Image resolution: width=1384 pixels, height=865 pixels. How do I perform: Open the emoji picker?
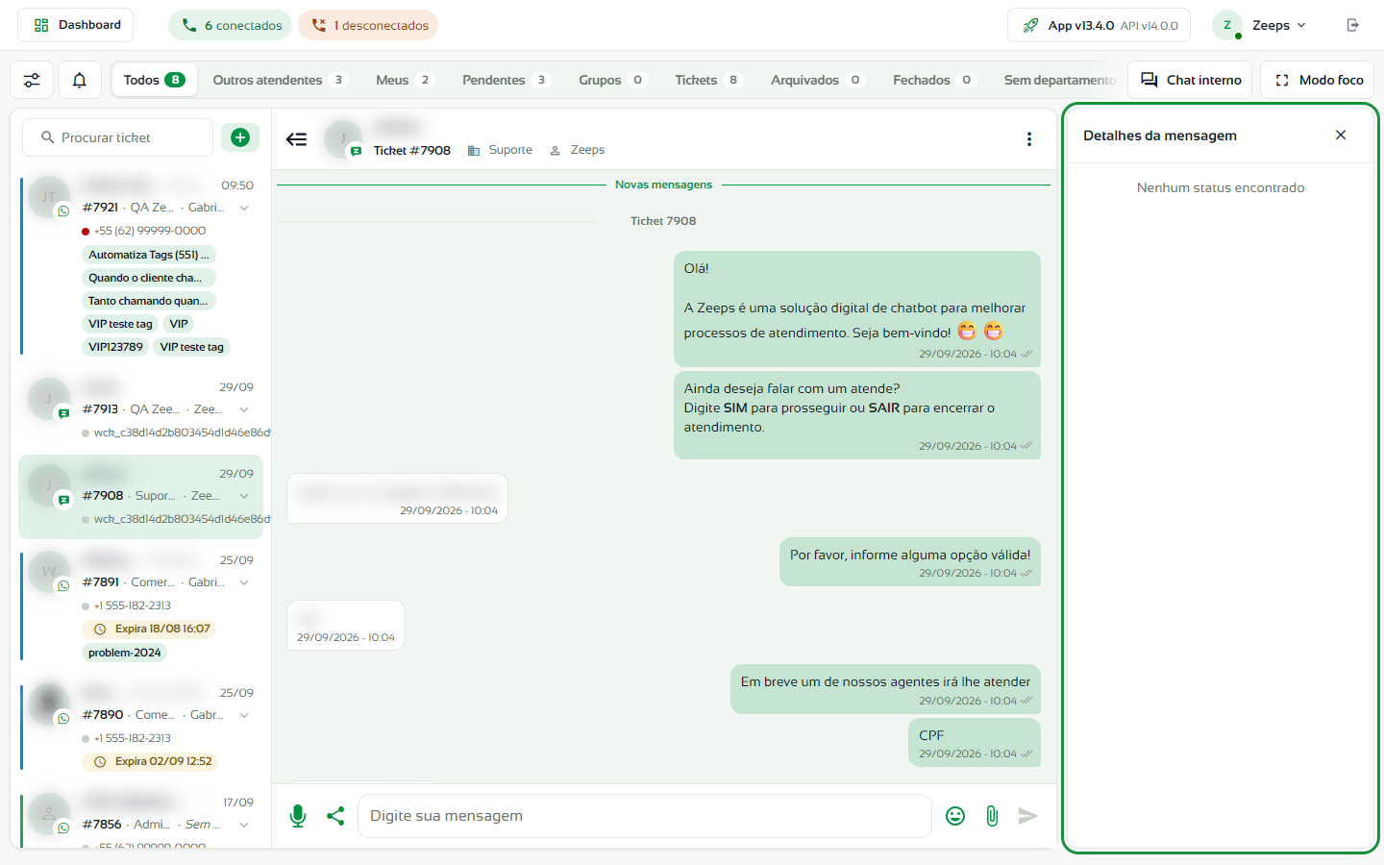(x=955, y=816)
